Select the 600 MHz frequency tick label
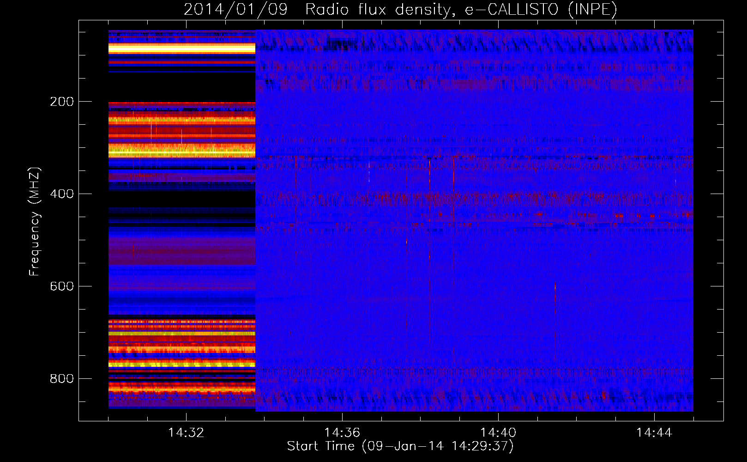The image size is (747, 462). 62,286
